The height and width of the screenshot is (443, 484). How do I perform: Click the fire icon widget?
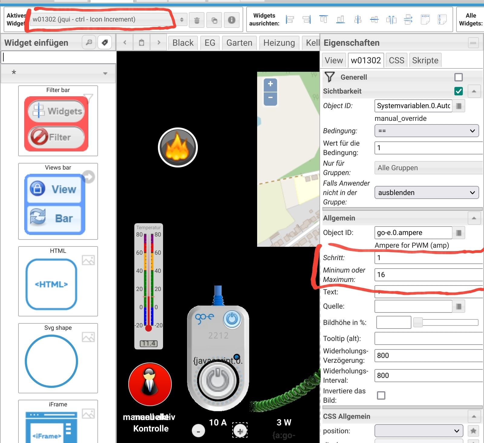click(178, 147)
